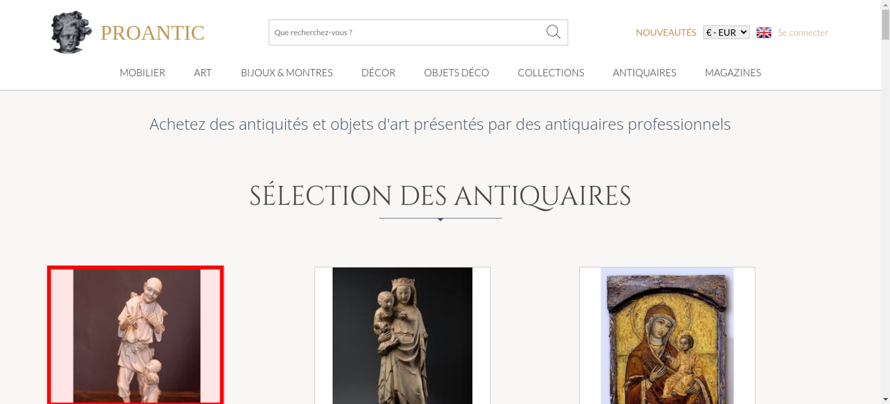Viewport: 890px width, 404px height.
Task: Open the EUR currency dropdown
Action: pyautogui.click(x=726, y=32)
